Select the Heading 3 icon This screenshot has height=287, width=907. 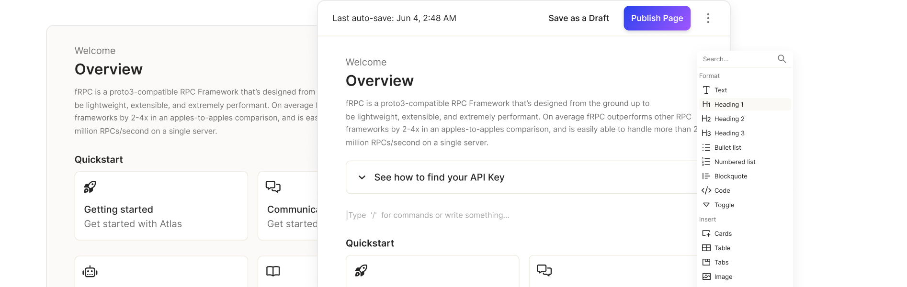[706, 133]
